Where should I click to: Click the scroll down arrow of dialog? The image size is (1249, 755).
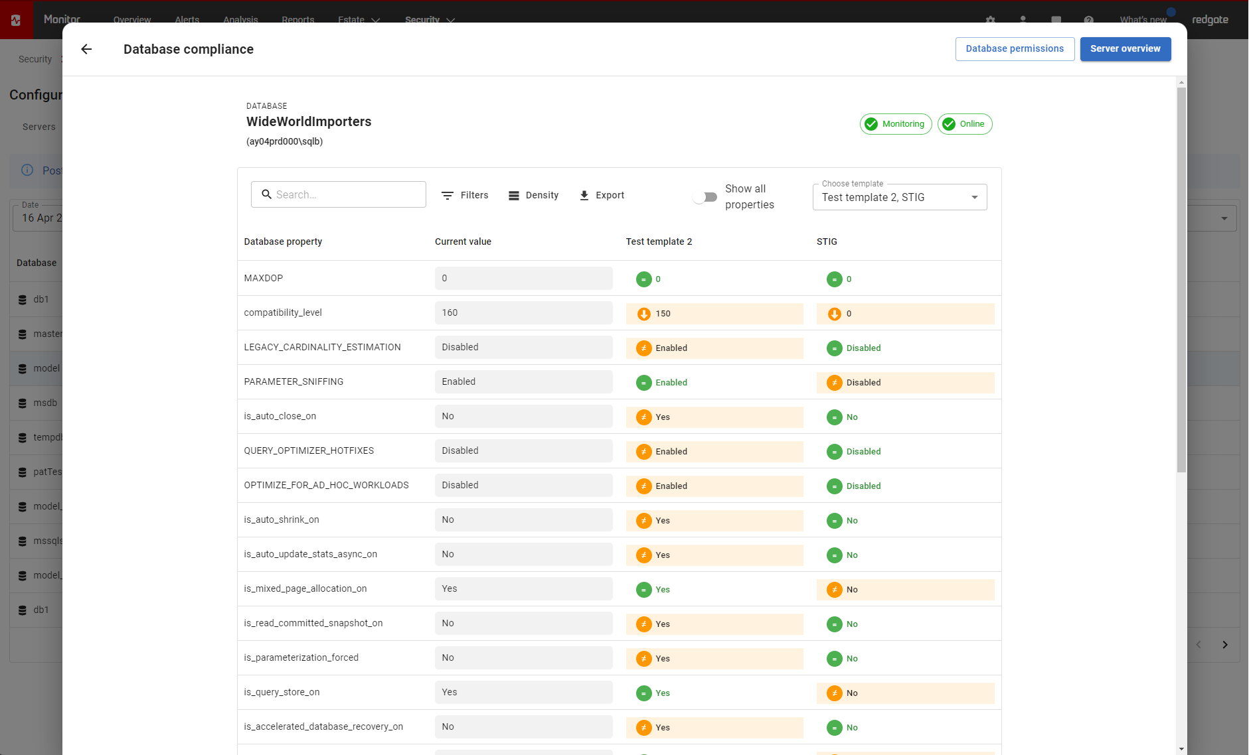tap(1181, 749)
